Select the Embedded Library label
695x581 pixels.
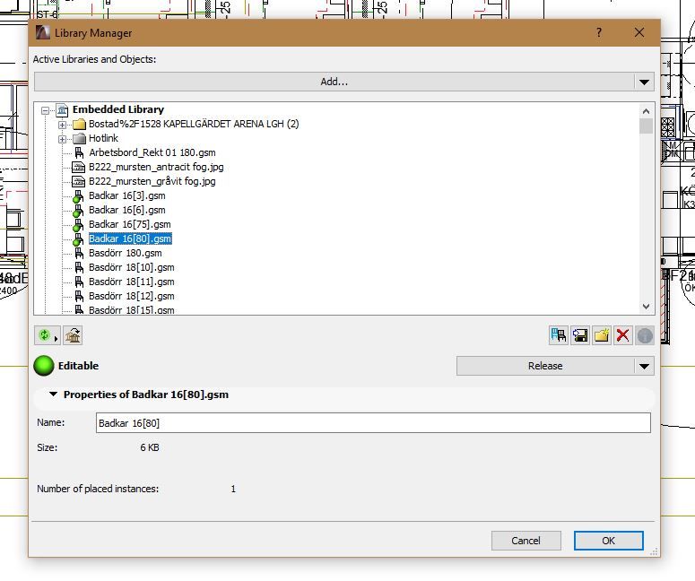(x=117, y=109)
